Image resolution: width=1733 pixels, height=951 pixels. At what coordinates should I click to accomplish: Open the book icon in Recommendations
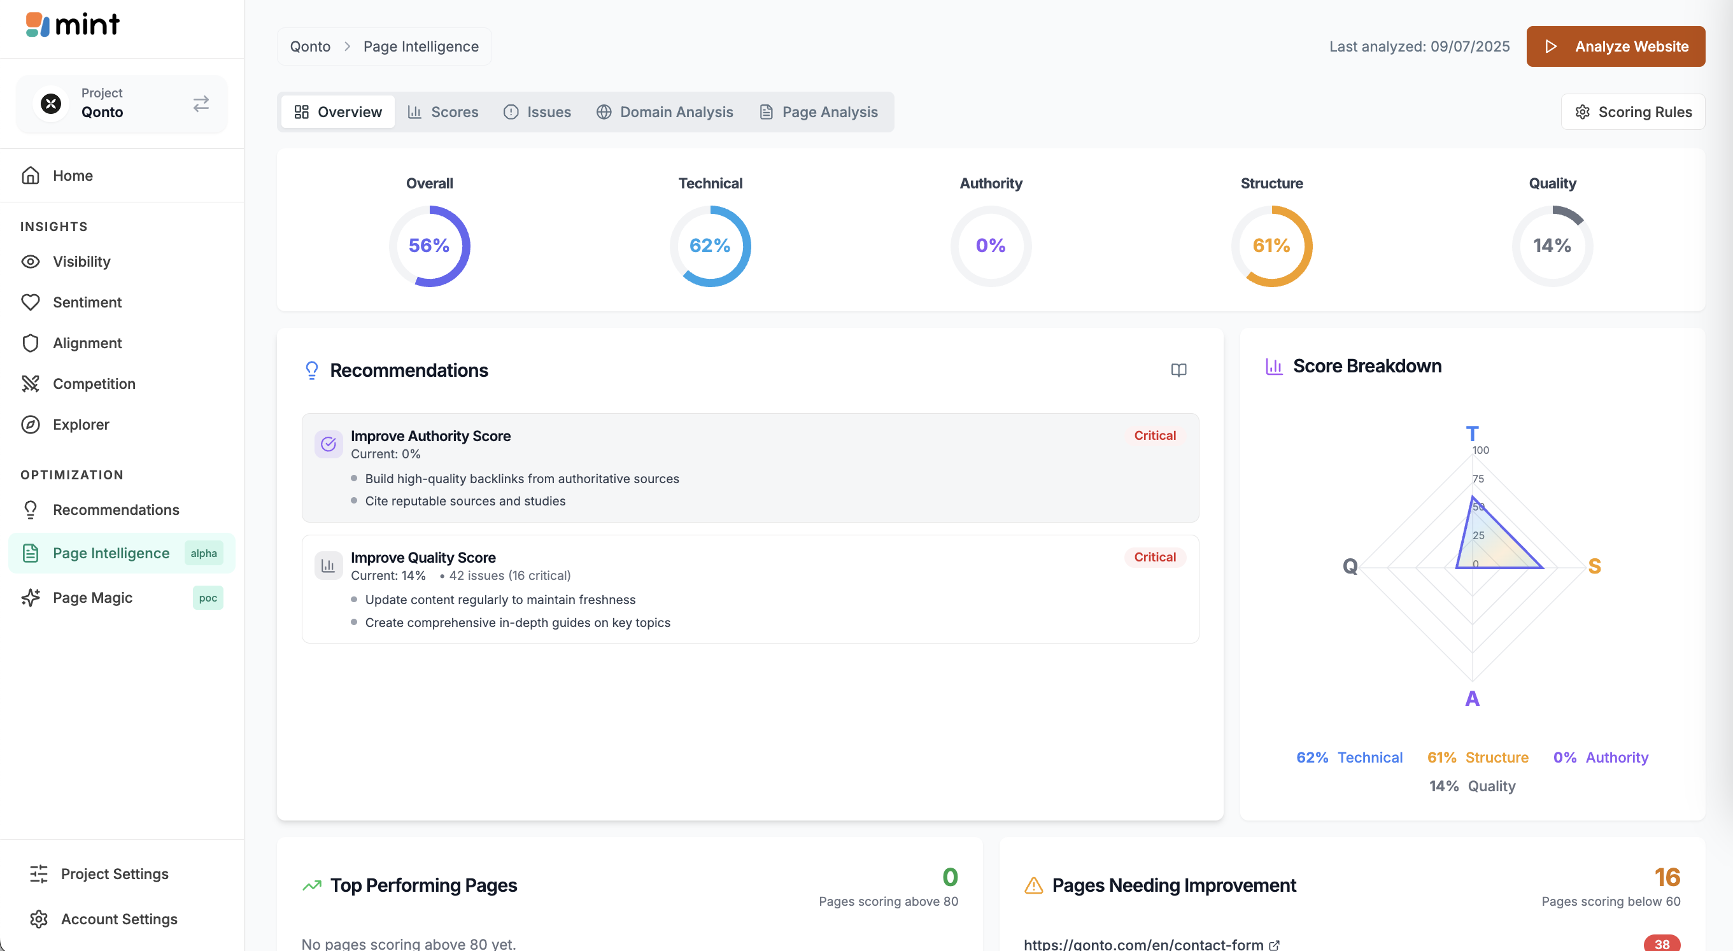point(1178,370)
